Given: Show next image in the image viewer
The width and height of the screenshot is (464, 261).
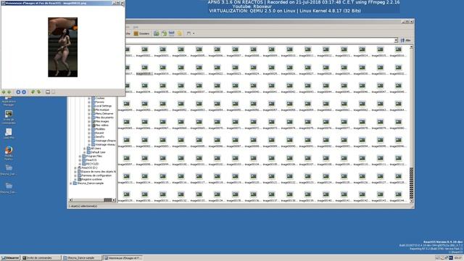Looking at the screenshot, I should (9, 92).
